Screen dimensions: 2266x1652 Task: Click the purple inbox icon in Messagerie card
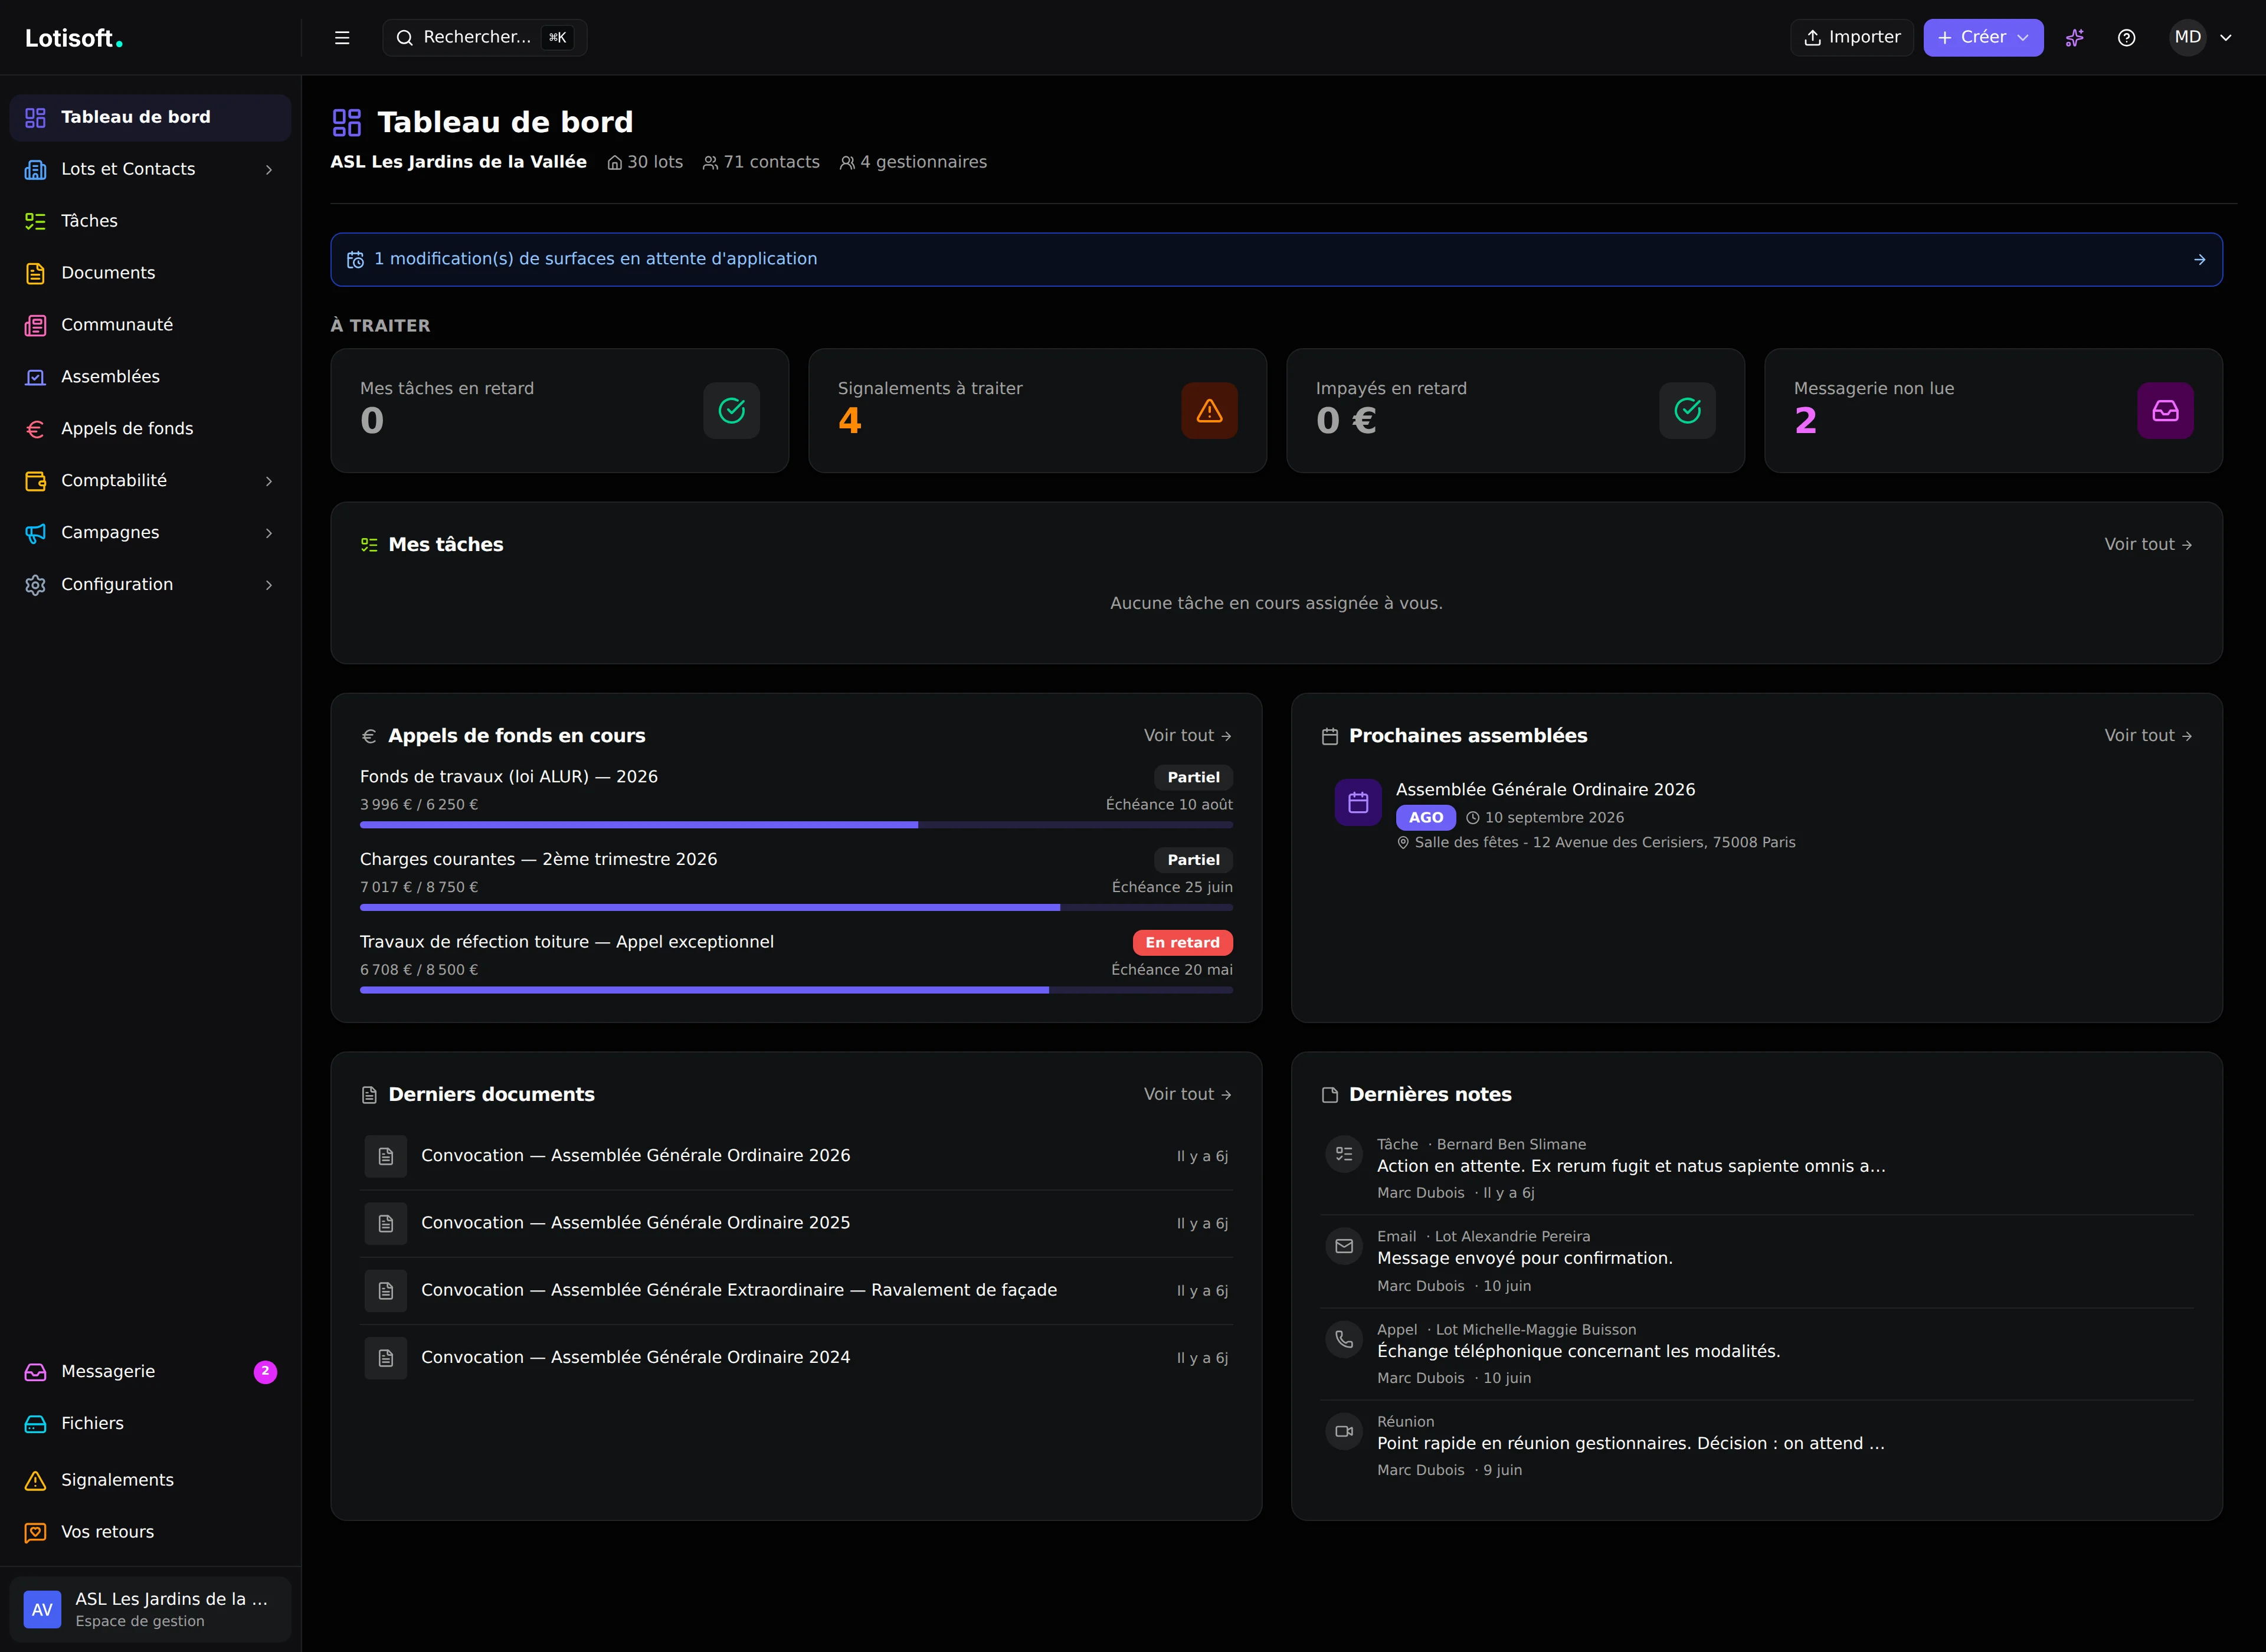coord(2165,410)
